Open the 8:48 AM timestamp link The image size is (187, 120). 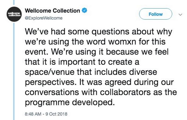click(x=33, y=114)
